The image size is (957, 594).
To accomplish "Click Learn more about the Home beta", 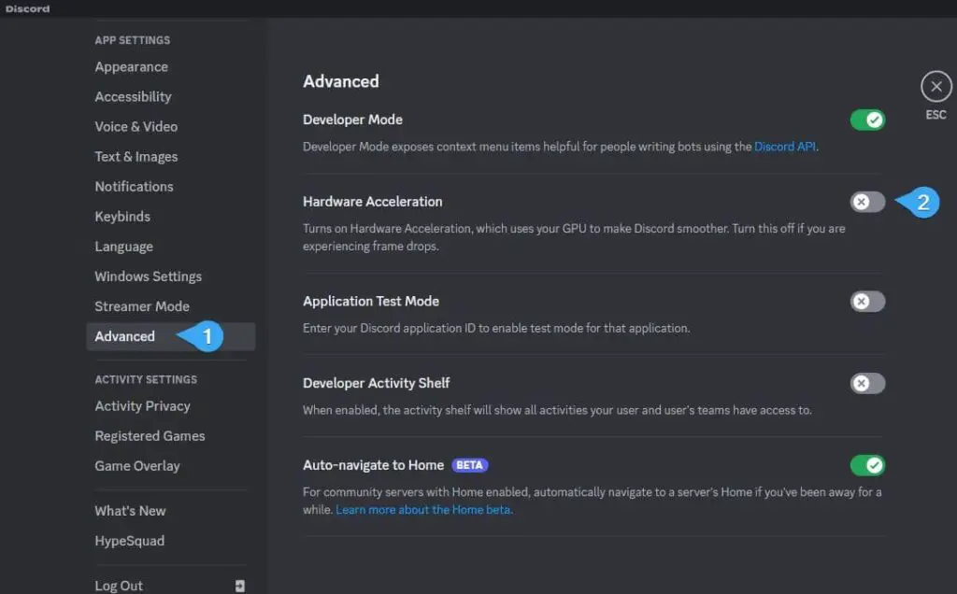I will point(423,509).
